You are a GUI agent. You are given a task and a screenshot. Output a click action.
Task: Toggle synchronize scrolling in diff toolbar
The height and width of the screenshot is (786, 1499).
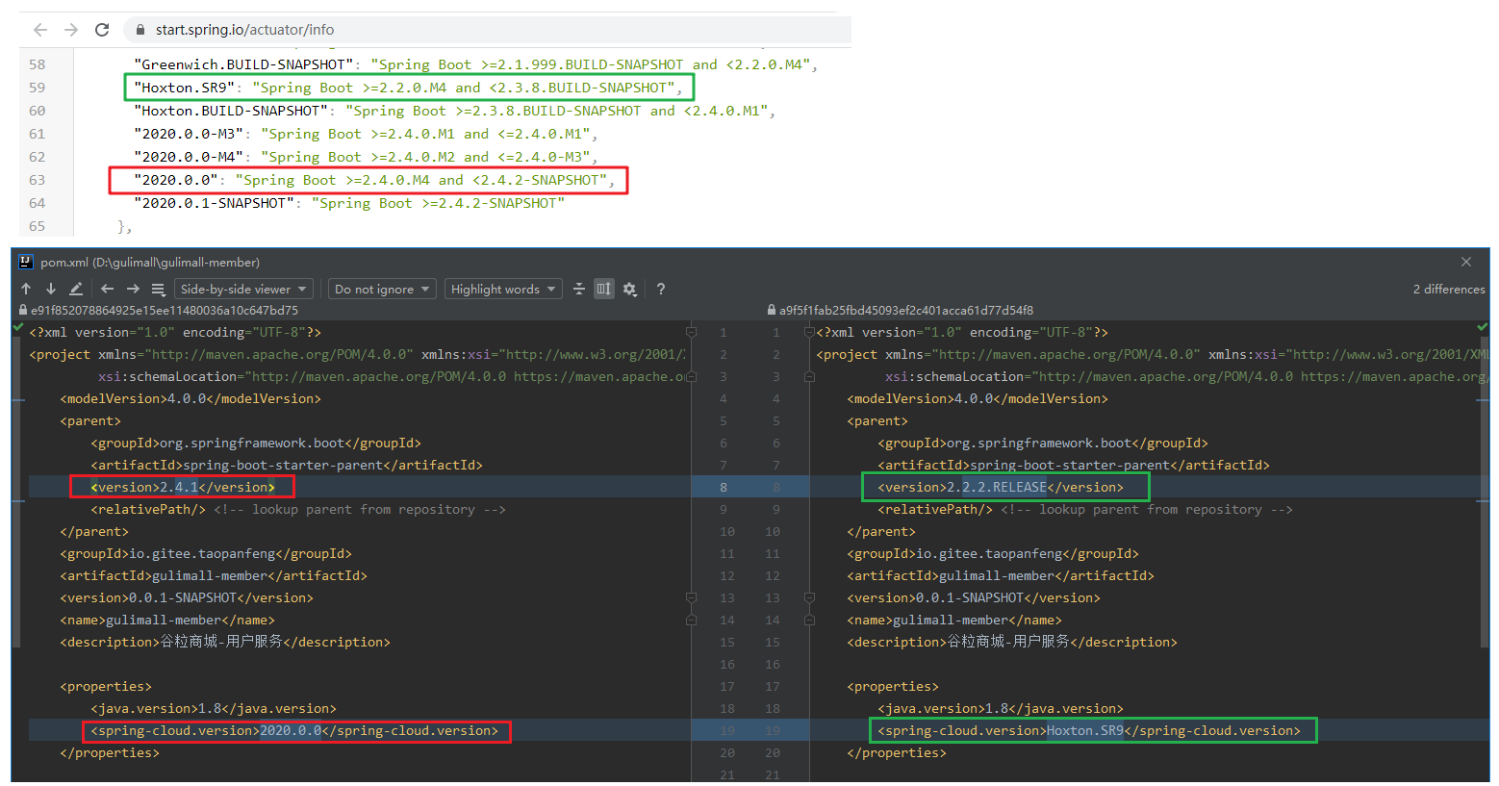[x=604, y=289]
